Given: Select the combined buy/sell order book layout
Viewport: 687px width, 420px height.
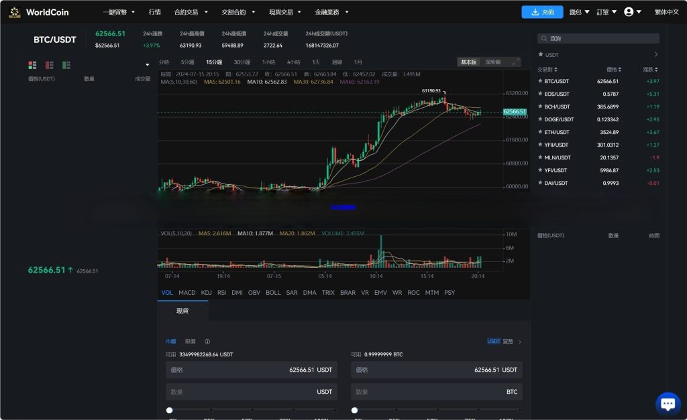Looking at the screenshot, I should click(32, 65).
